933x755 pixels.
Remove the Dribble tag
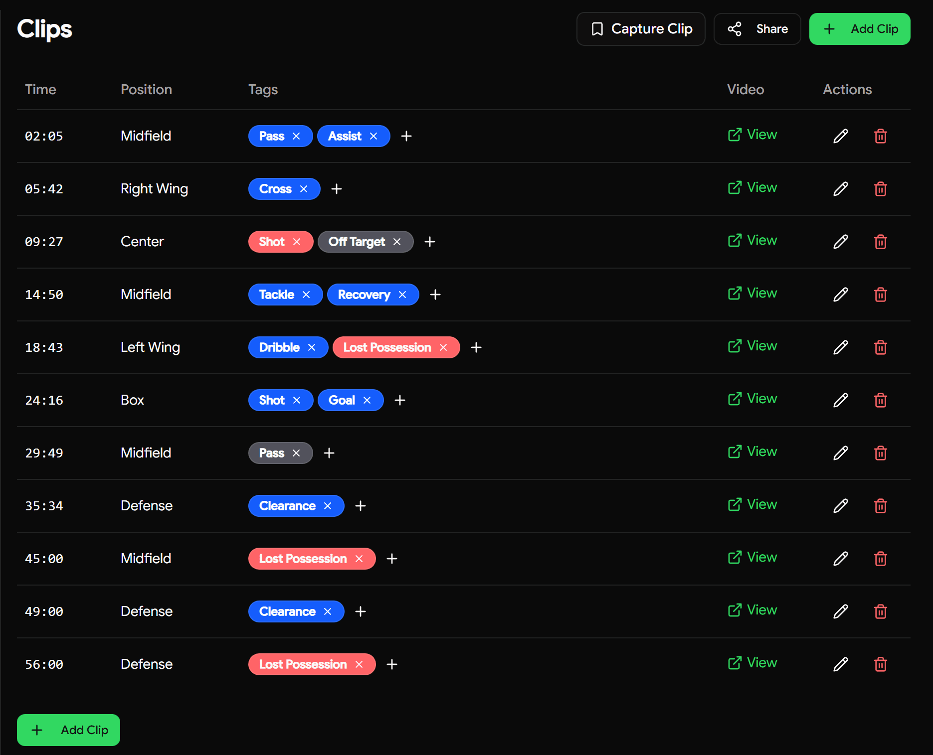311,347
